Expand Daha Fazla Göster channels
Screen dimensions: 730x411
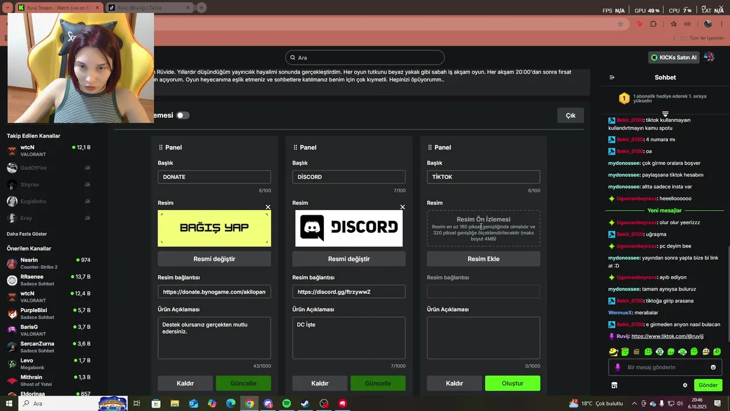coord(27,234)
